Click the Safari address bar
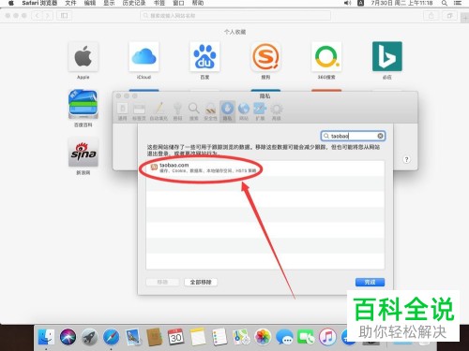Image resolution: width=469 pixels, height=351 pixels. point(235,15)
